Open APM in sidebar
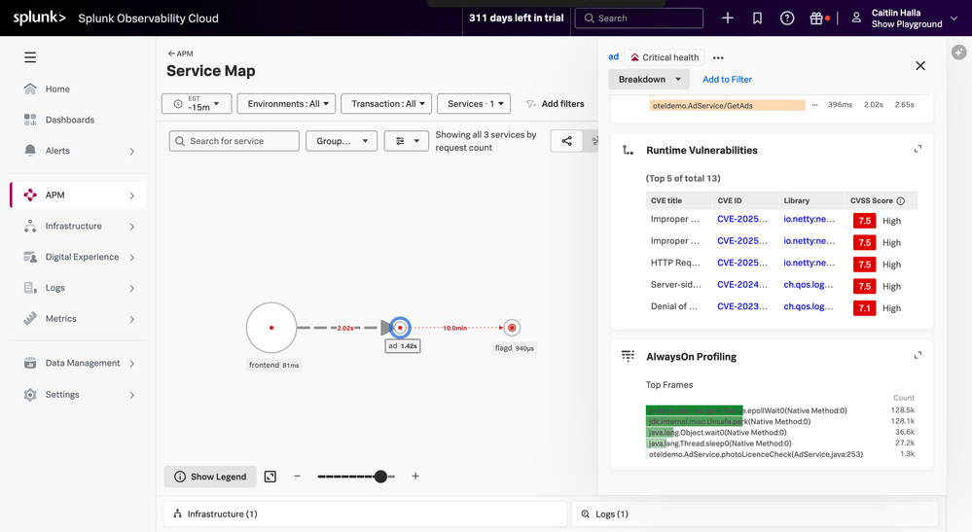The image size is (972, 532). click(78, 195)
